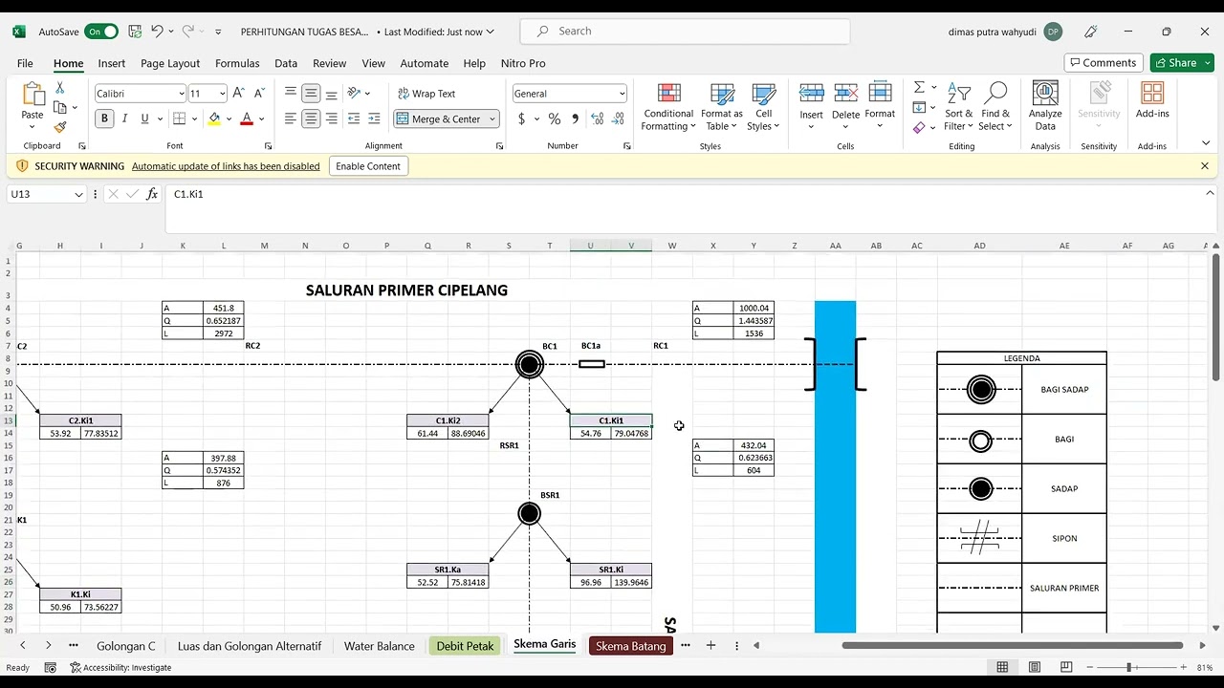Click Merge & Center
1224x688 pixels.
coord(440,119)
